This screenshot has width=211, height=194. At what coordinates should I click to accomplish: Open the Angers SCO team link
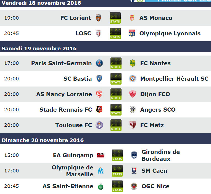pos(158,110)
